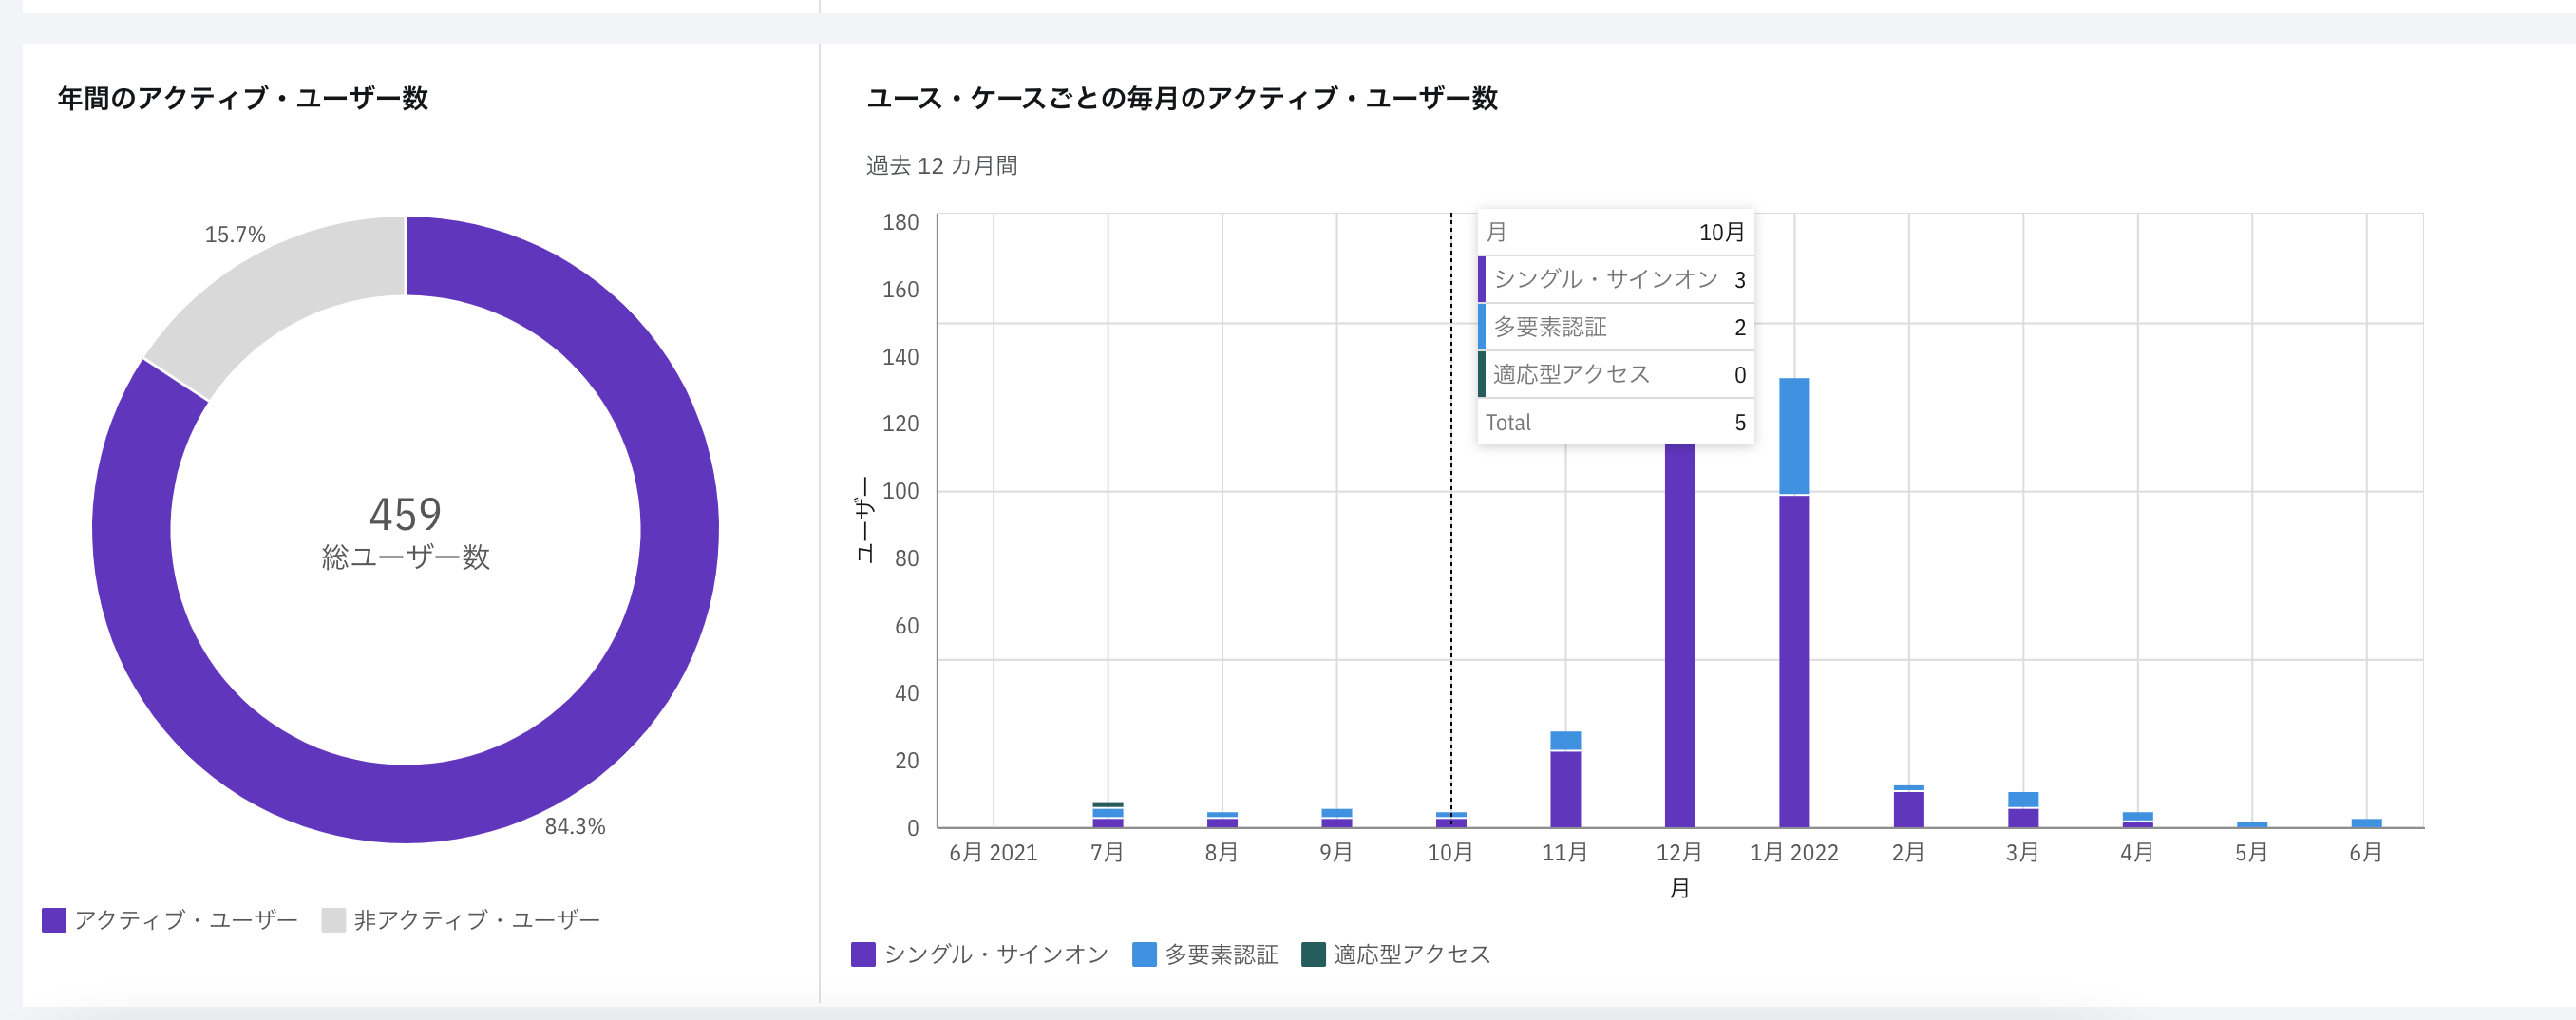Click tooltip 多要素認証 row
Screen dimensions: 2576x1020
coord(1615,327)
